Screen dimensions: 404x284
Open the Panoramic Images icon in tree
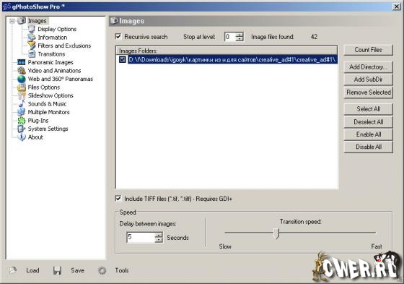[x=22, y=62]
